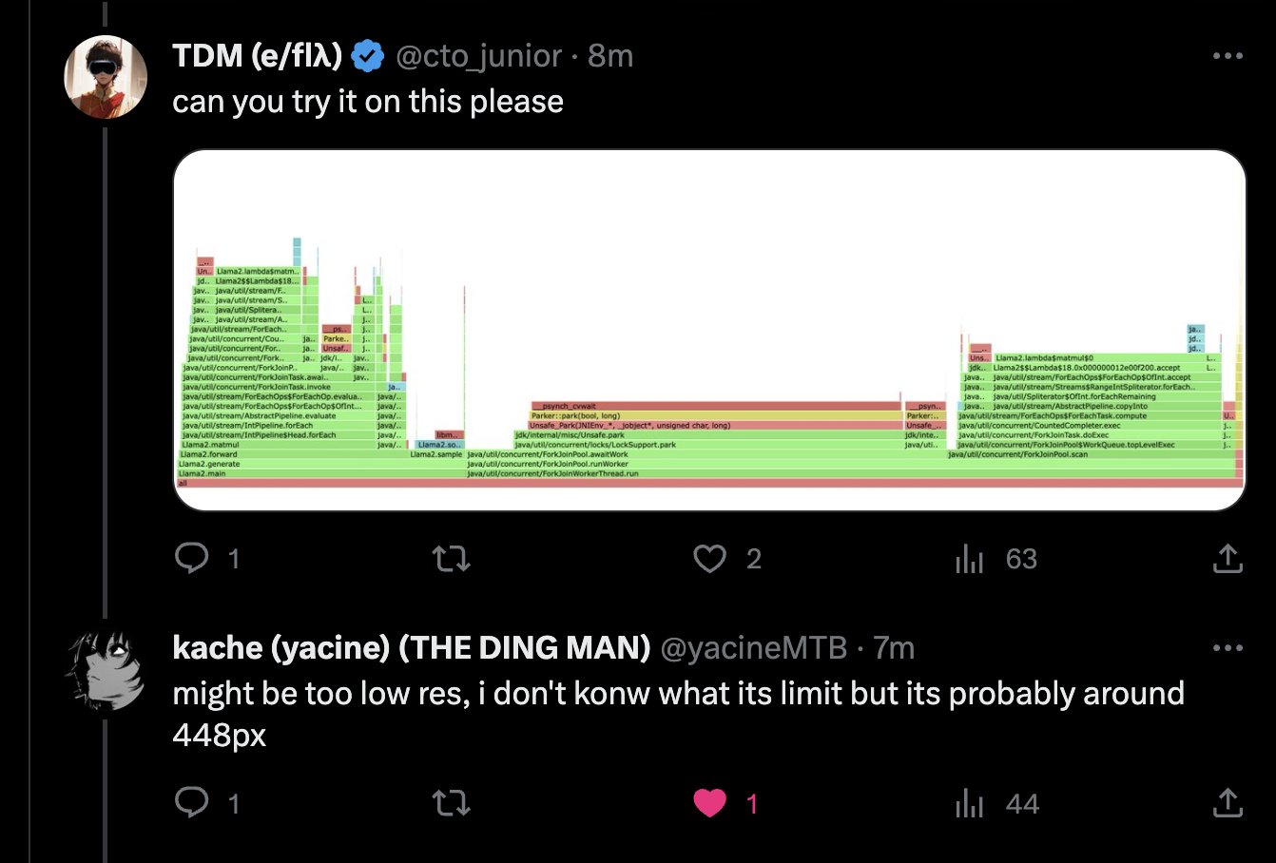This screenshot has height=863, width=1276.
Task: Share kache's reply tweet
Action: coord(1228,803)
